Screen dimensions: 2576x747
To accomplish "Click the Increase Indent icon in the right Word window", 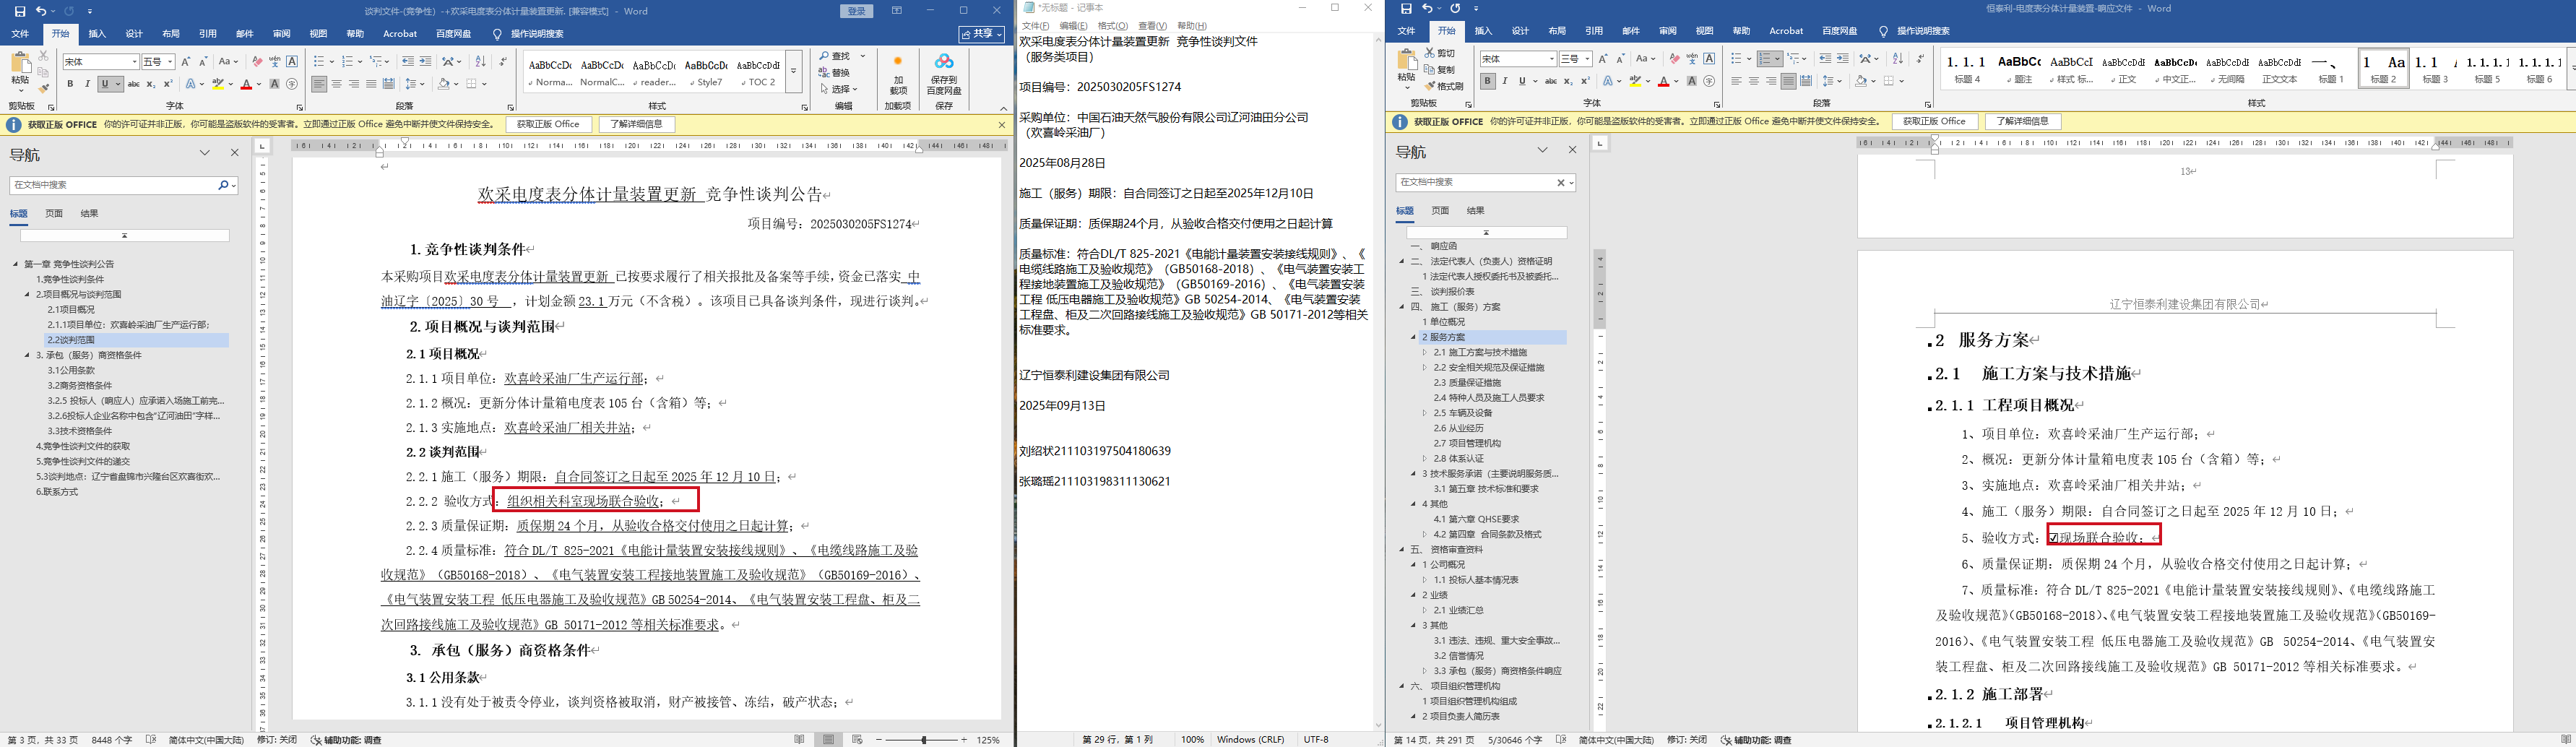I will tap(1843, 59).
